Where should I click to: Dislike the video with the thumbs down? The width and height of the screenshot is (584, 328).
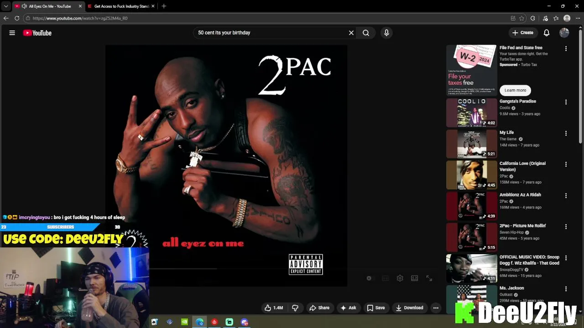295,308
